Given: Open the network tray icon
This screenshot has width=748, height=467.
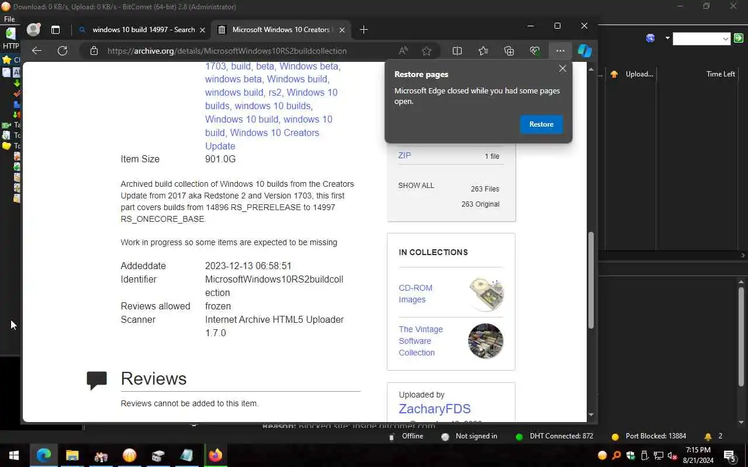Looking at the screenshot, I should coord(659,455).
